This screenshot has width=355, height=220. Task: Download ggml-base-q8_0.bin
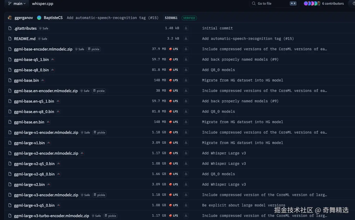point(186,70)
